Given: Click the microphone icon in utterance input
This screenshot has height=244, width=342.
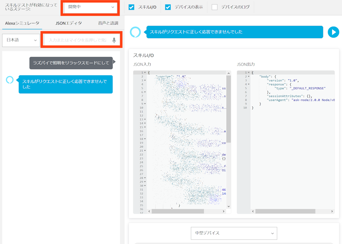Looking at the screenshot, I should point(114,40).
